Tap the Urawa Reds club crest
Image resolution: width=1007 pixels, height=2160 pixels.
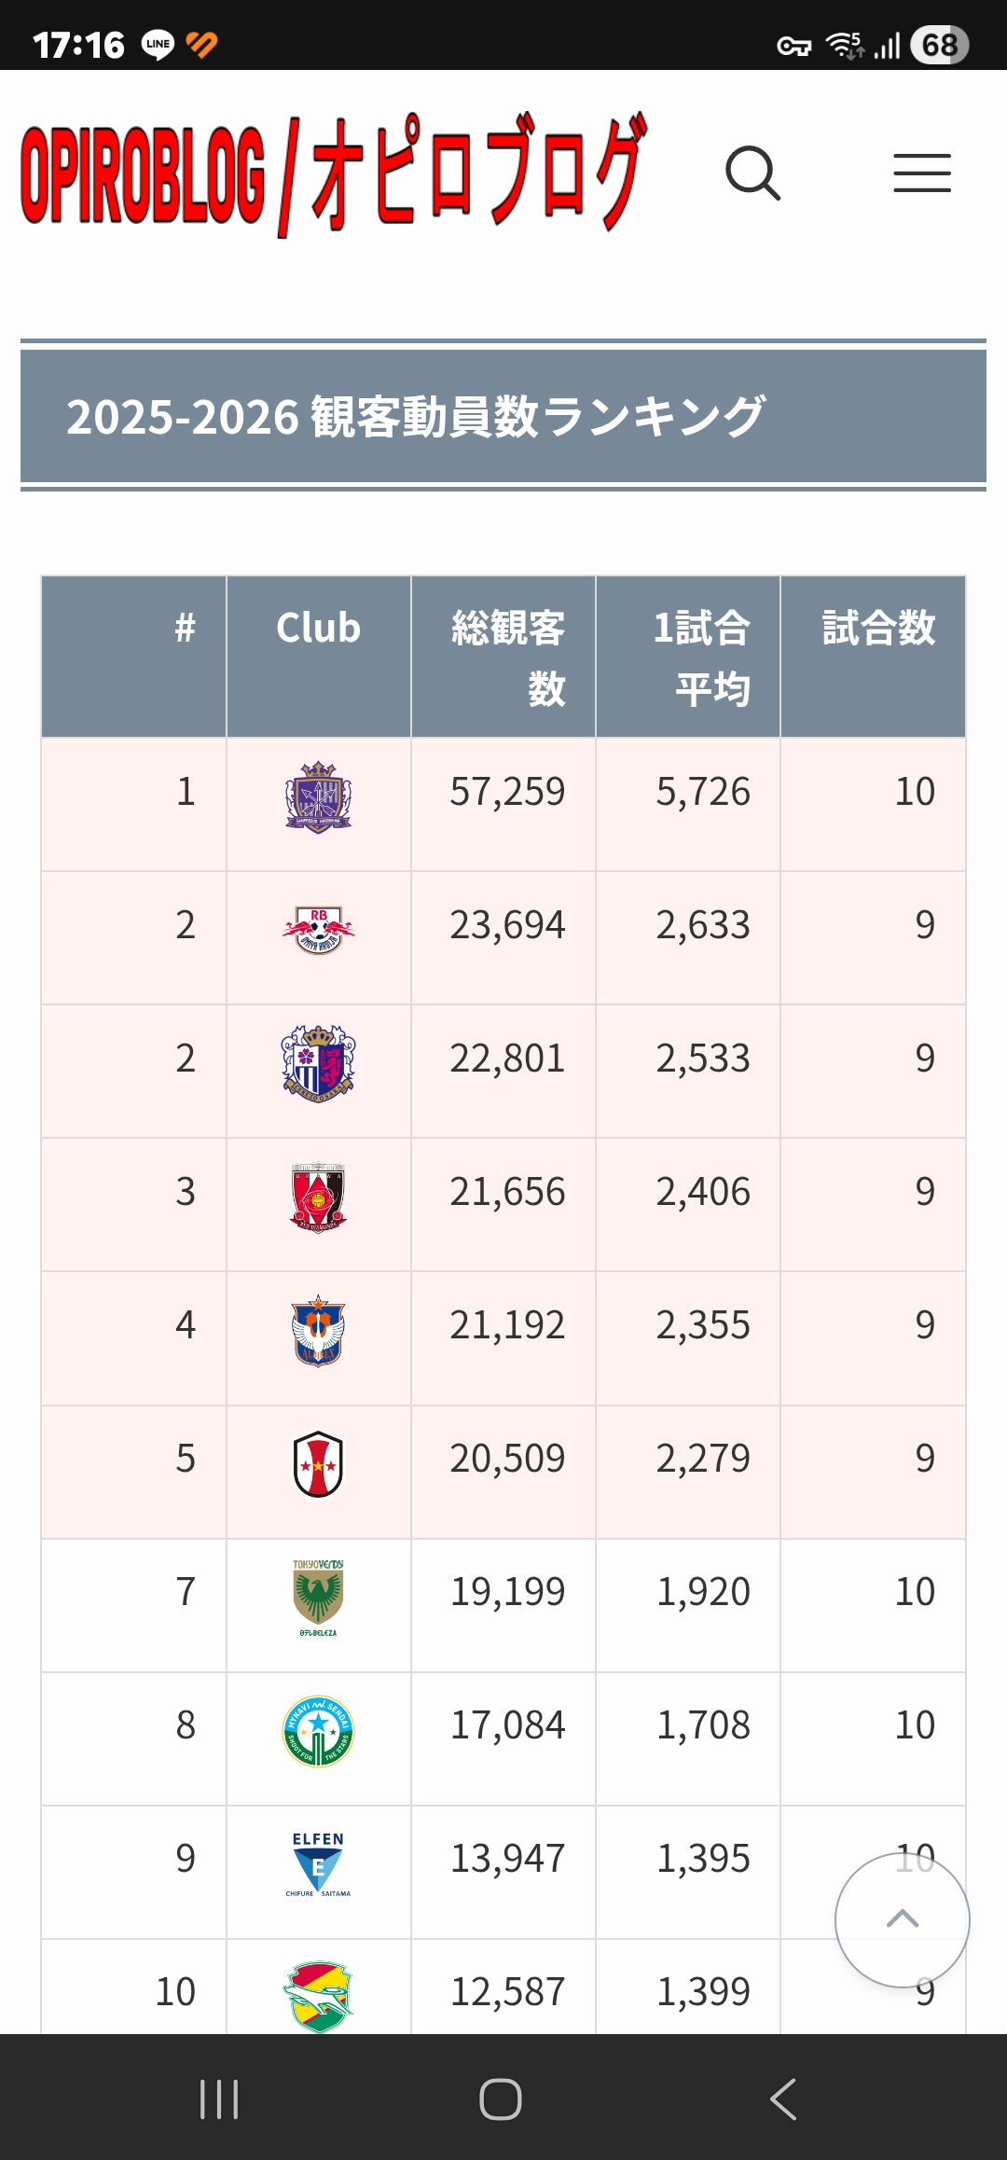pyautogui.click(x=318, y=1198)
